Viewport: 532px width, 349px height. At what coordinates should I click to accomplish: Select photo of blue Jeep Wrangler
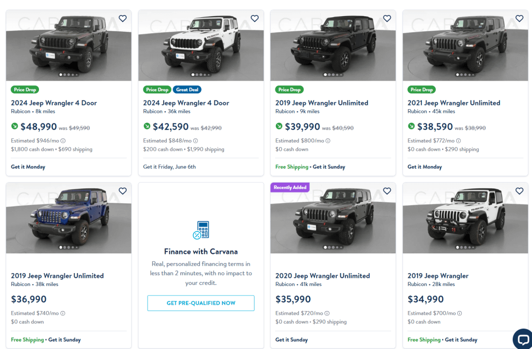pos(69,218)
